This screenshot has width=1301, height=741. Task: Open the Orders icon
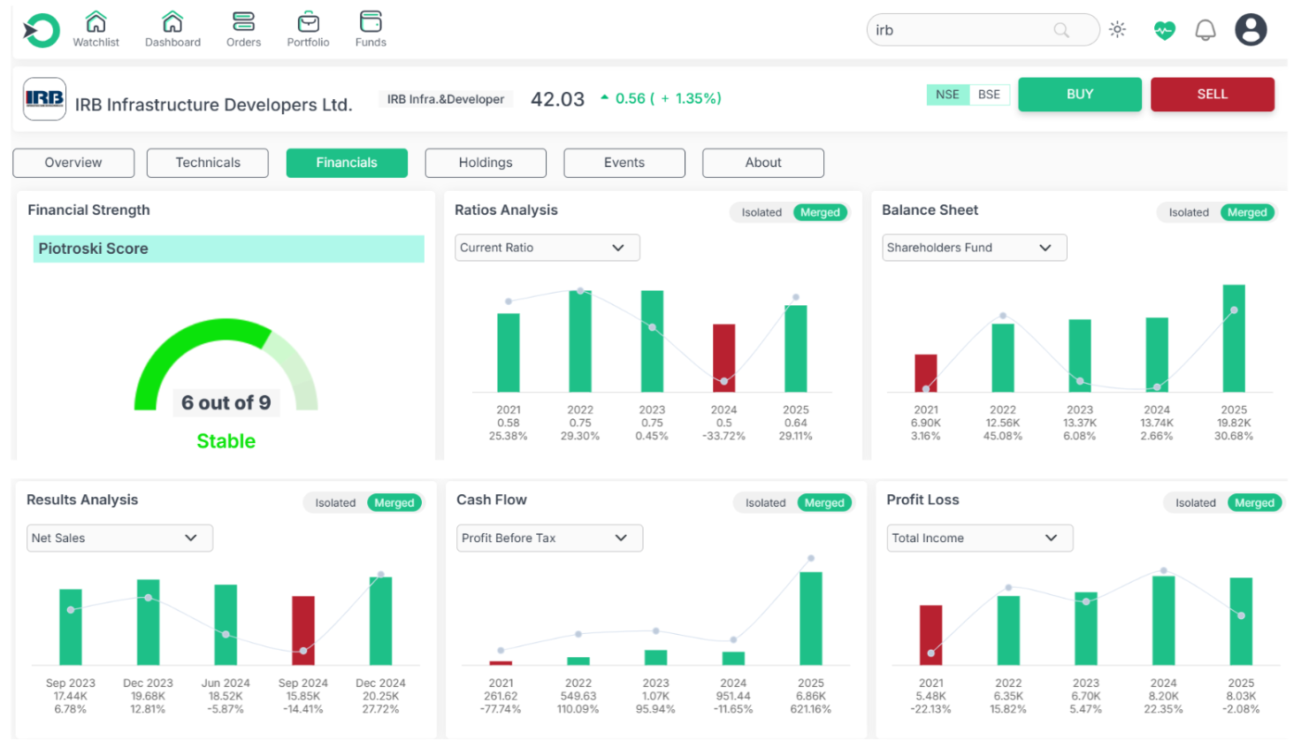point(243,23)
